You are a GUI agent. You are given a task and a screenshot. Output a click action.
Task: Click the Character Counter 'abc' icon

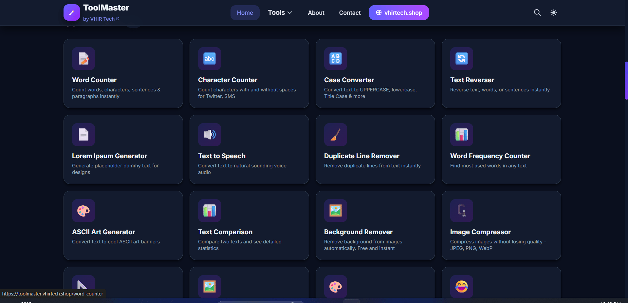click(x=210, y=59)
